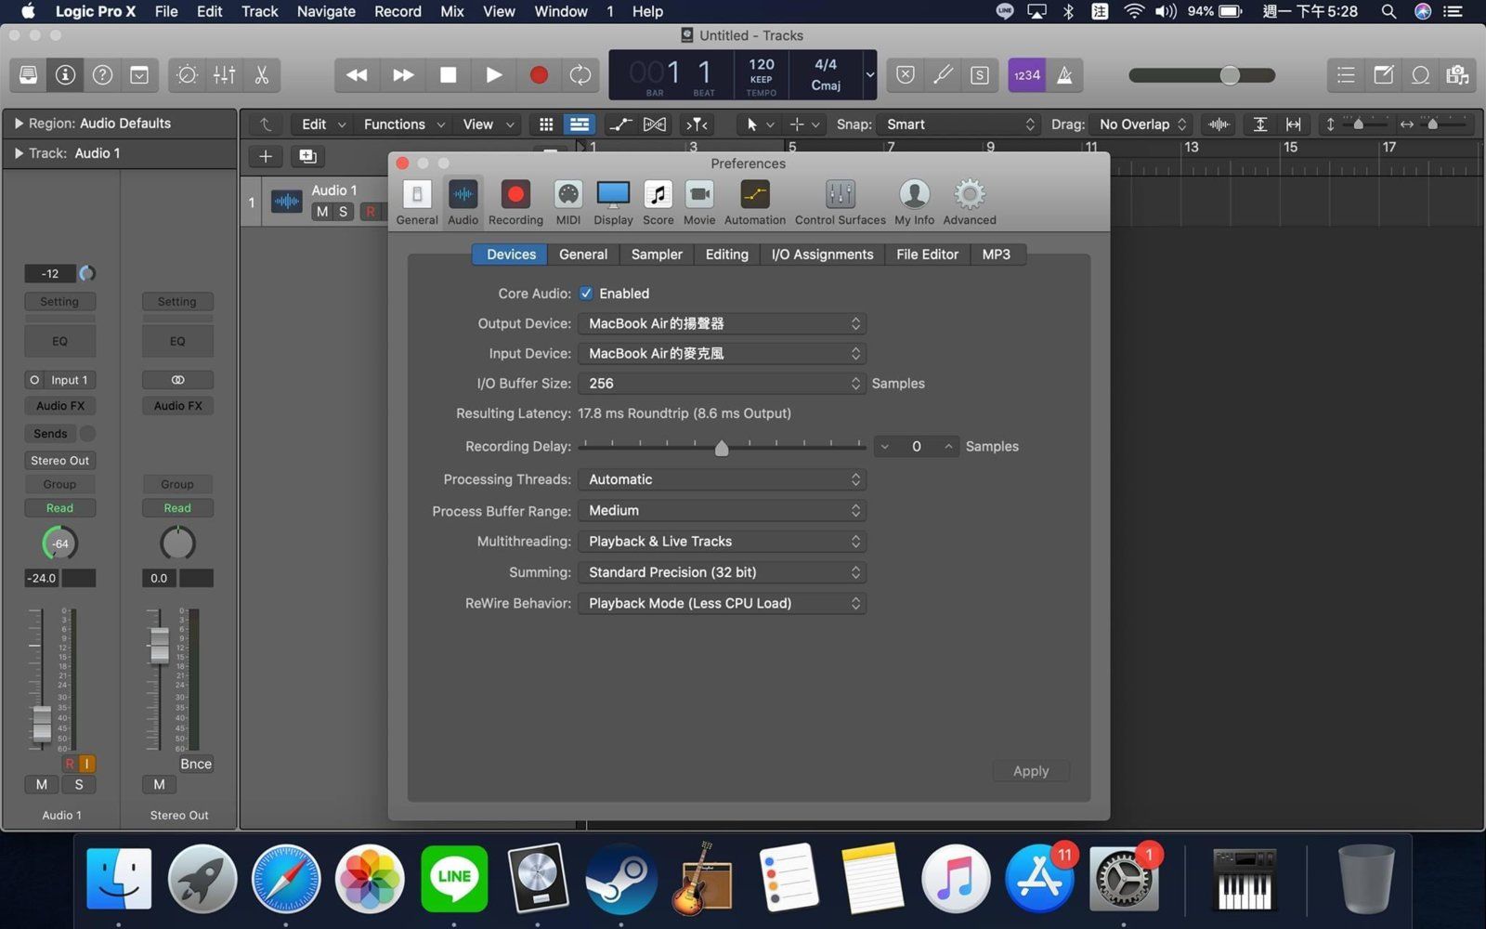Open the Summing precision dropdown
Viewport: 1486px width, 929px height.
[x=722, y=572]
